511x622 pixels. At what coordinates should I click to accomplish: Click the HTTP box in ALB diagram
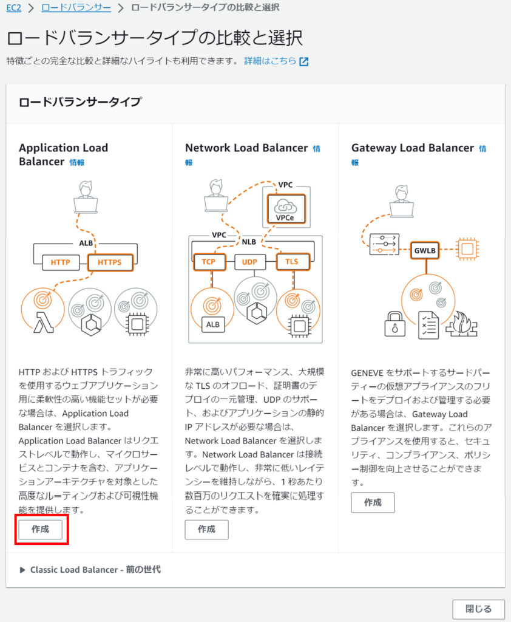[60, 262]
